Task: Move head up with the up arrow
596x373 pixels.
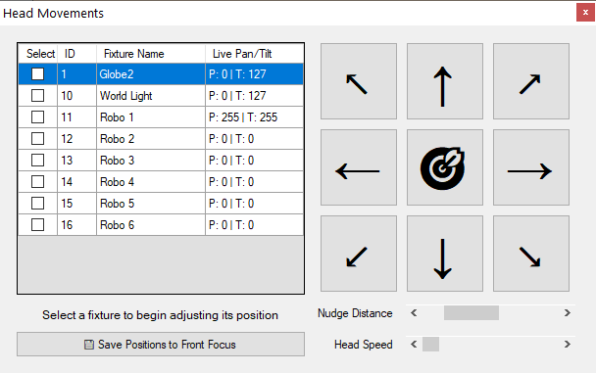Action: pos(445,81)
